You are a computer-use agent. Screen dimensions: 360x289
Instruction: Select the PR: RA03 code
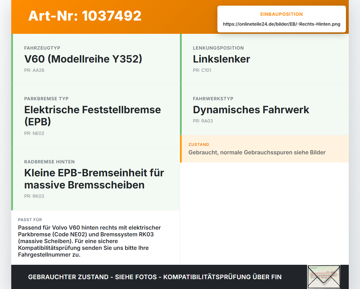[x=203, y=121]
